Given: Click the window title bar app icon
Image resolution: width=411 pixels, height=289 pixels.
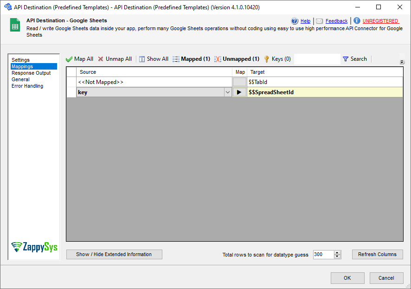Looking at the screenshot, I should point(8,7).
